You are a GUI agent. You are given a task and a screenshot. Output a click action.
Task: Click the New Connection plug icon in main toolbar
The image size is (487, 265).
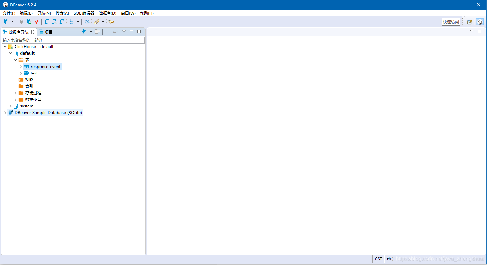[x=6, y=22]
